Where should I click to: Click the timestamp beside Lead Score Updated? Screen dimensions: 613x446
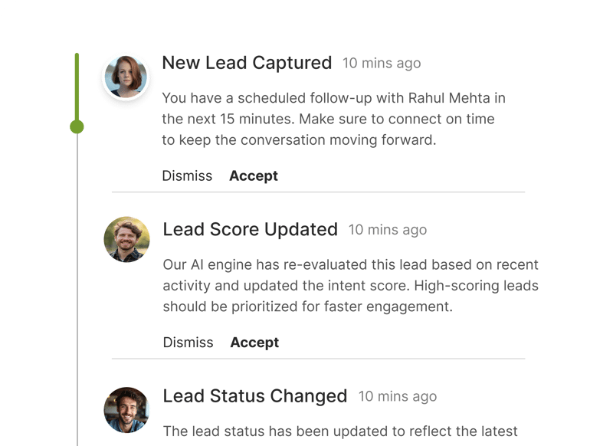pyautogui.click(x=388, y=230)
